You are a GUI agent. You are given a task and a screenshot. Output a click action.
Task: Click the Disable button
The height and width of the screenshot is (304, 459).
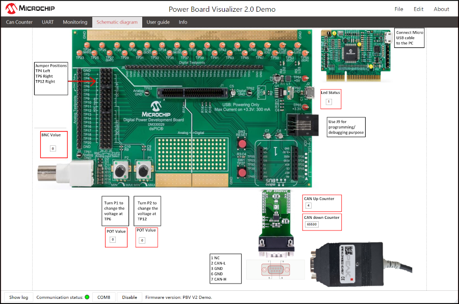coord(130,297)
